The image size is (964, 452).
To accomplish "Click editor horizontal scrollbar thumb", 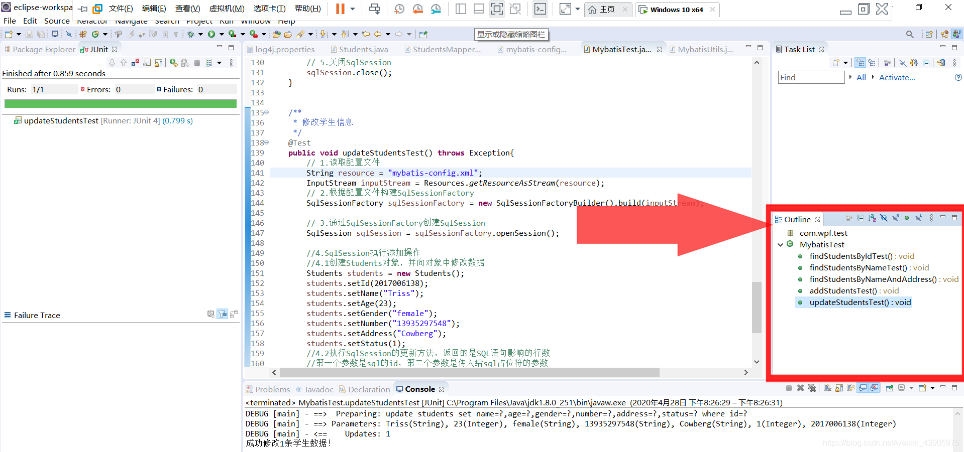I will tap(469, 372).
